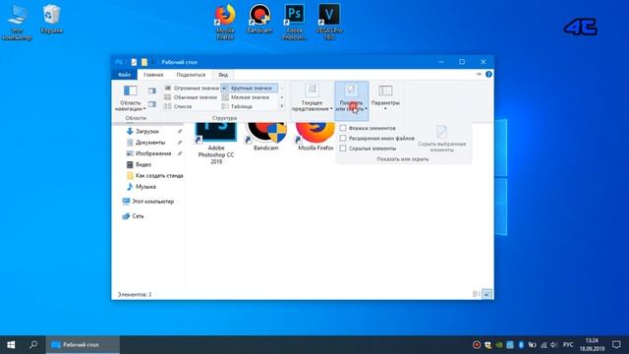Image resolution: width=629 pixels, height=354 pixels.
Task: Choose "Крупные значки" layout
Action: 249,88
